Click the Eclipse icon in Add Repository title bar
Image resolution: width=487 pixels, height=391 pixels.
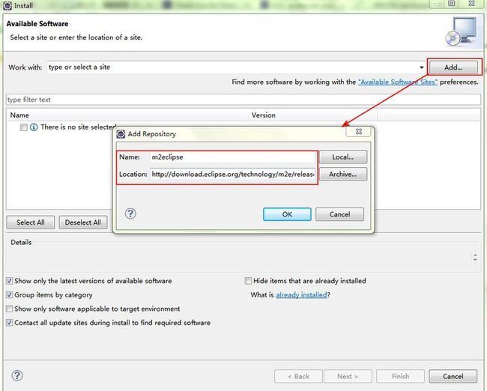121,134
